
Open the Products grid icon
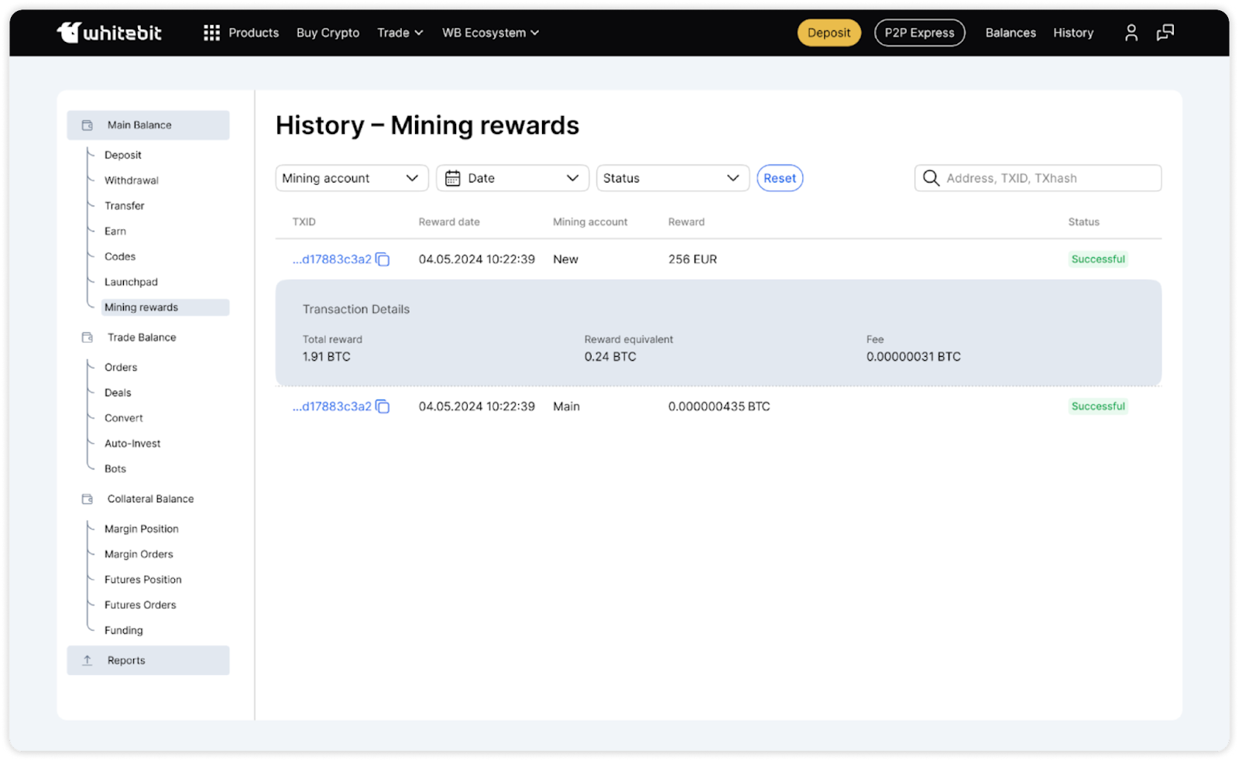[211, 33]
